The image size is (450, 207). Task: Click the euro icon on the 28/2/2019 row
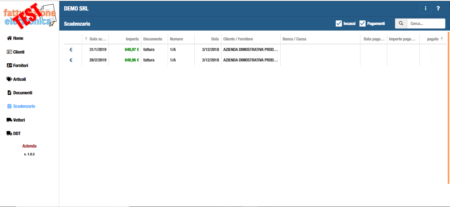pyautogui.click(x=71, y=60)
